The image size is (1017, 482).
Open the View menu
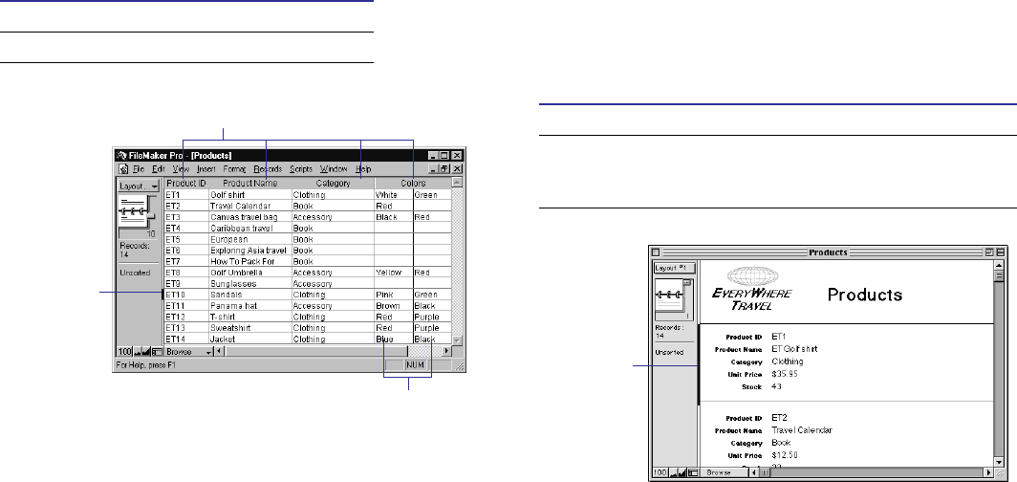pyautogui.click(x=181, y=168)
